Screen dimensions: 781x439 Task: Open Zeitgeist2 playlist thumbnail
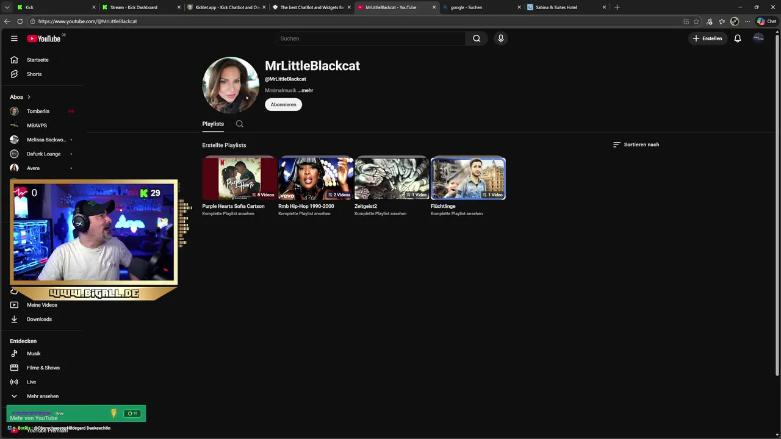392,178
